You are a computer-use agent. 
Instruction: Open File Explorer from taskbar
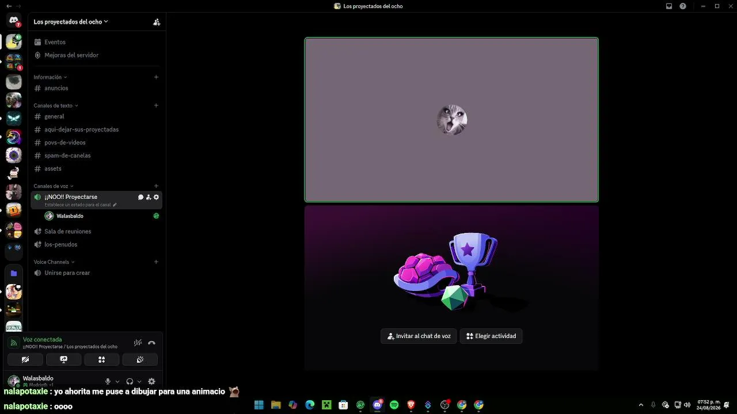(x=276, y=405)
